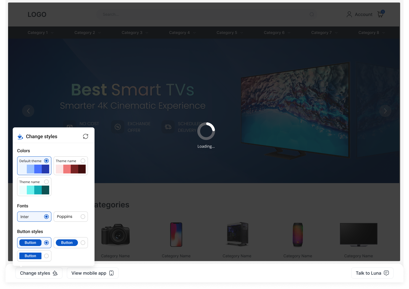Click the Talk to Luna button
This screenshot has height=289, width=409.
(372, 273)
